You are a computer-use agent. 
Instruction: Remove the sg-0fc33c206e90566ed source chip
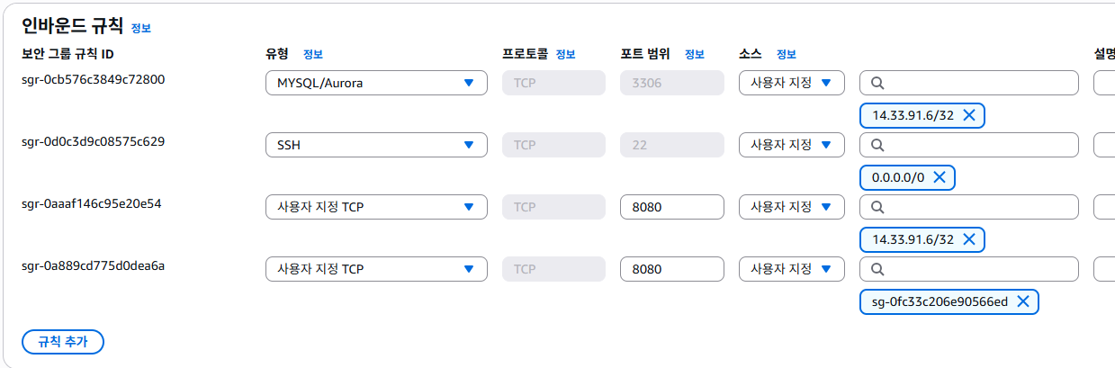[1022, 301]
